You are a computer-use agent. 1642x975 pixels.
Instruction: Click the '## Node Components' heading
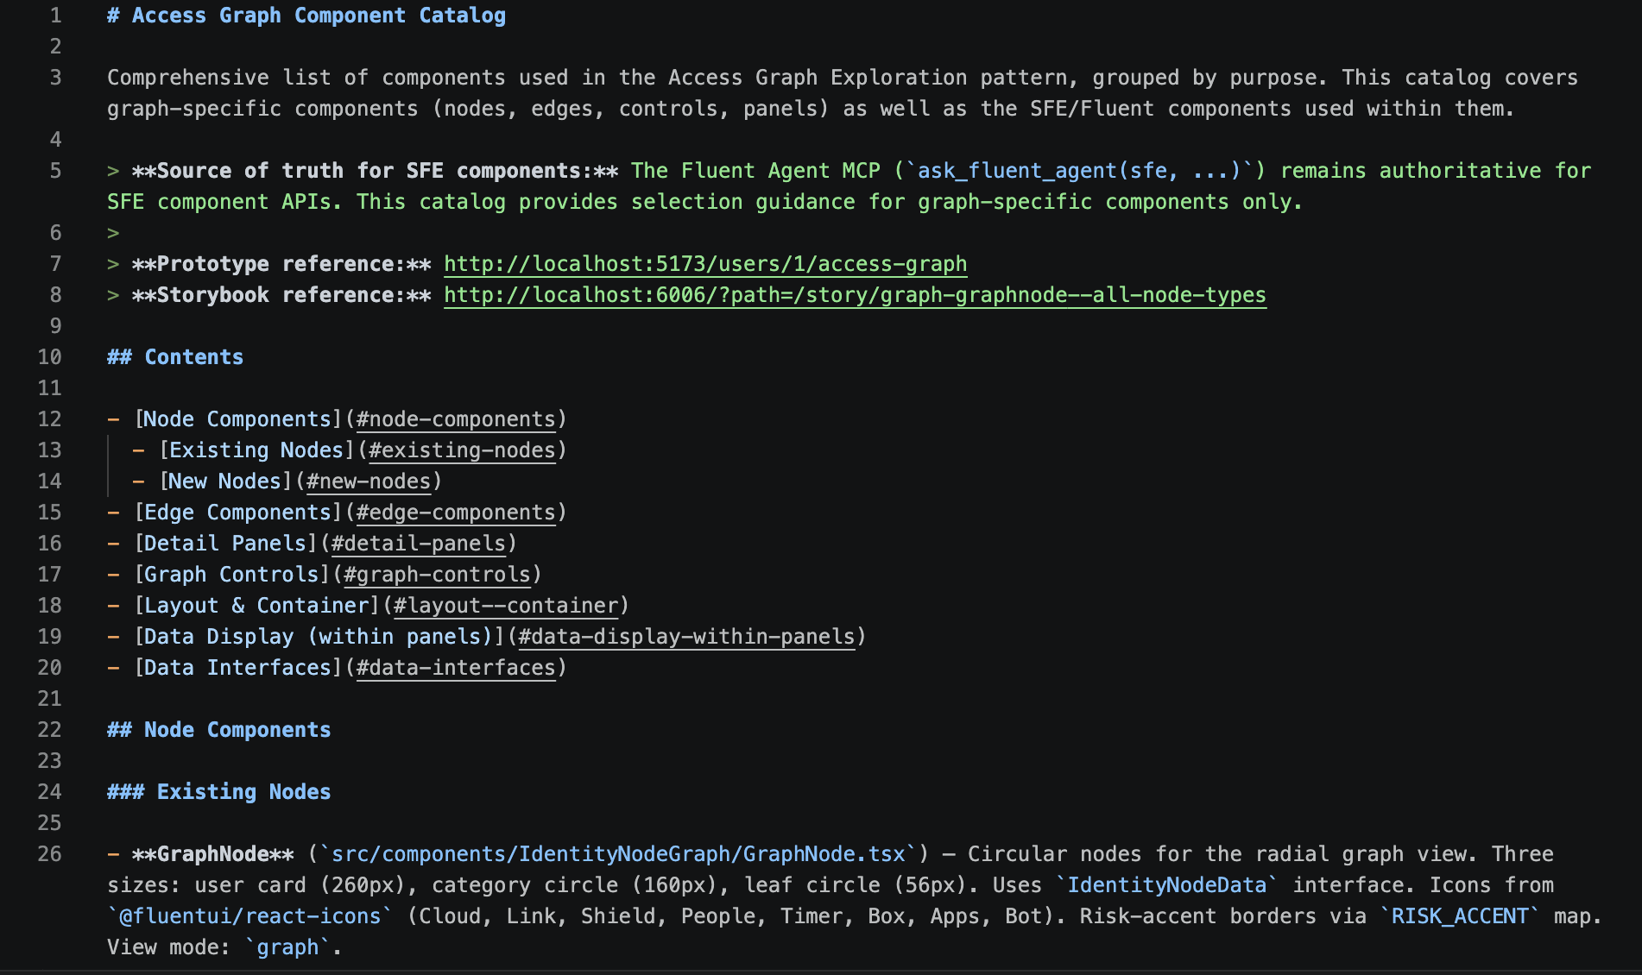[x=219, y=730]
